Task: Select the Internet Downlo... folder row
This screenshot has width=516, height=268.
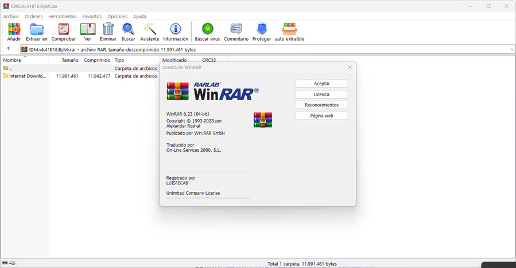Action: (80, 76)
